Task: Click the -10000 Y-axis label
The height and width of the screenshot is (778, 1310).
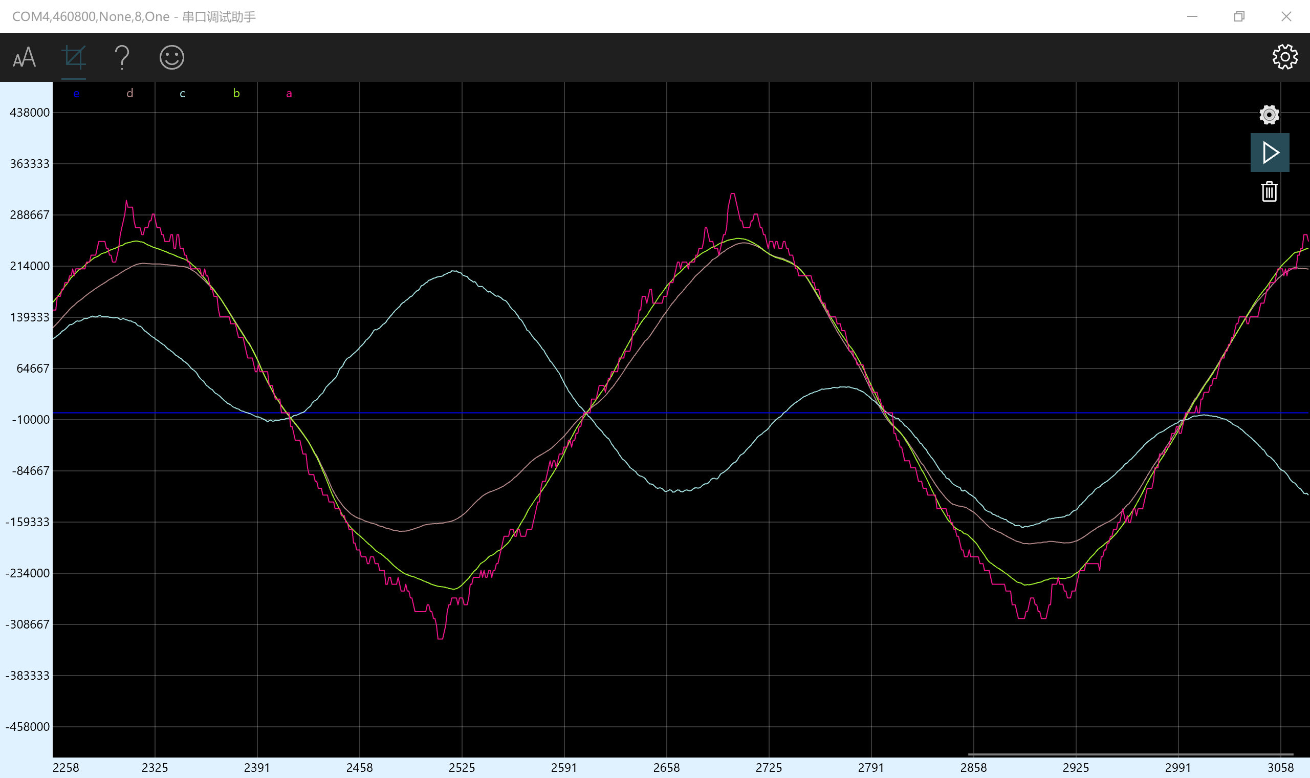Action: 31,420
